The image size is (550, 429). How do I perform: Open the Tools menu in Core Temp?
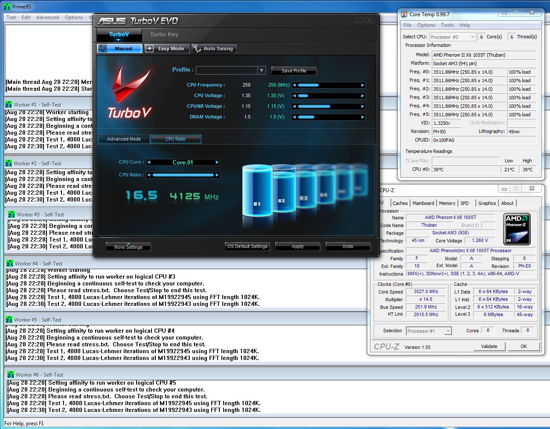447,25
